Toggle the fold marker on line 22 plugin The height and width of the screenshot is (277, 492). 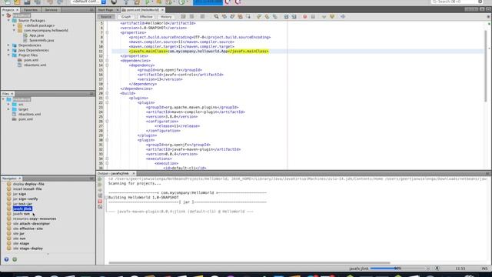point(107,102)
